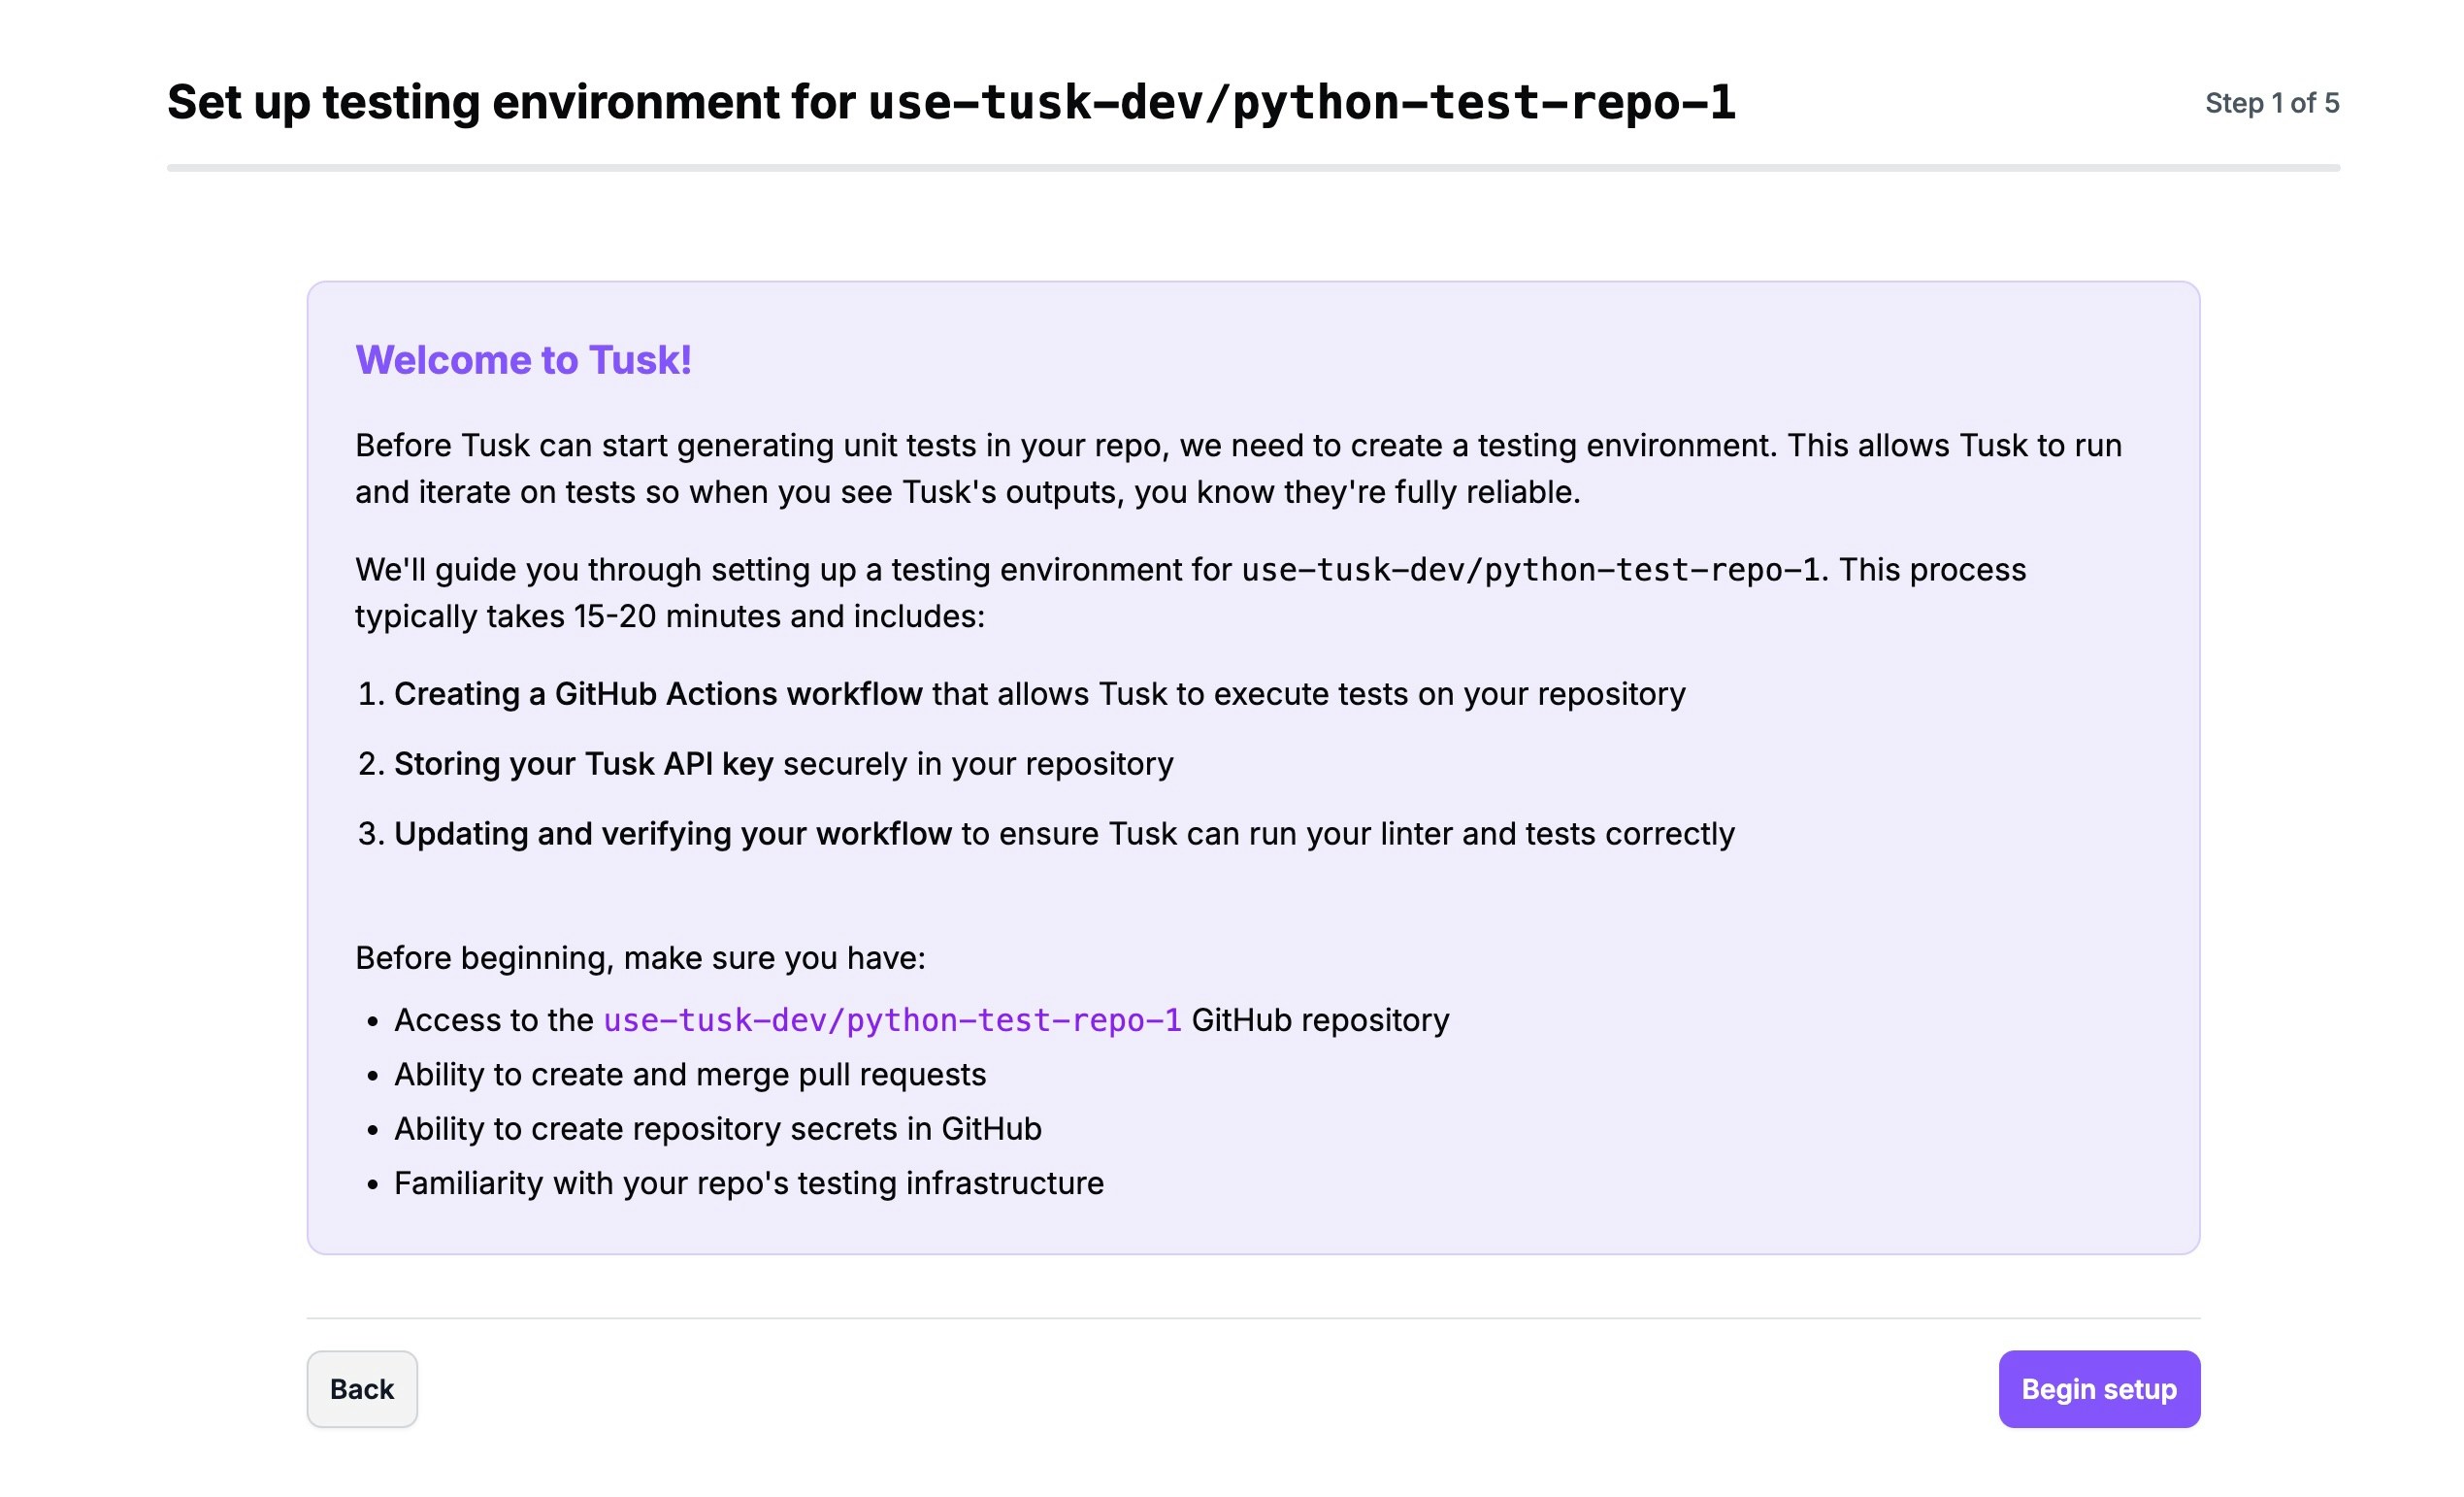The width and height of the screenshot is (2464, 1497).
Task: Click the page title Set up testing environment
Action: pyautogui.click(x=951, y=102)
